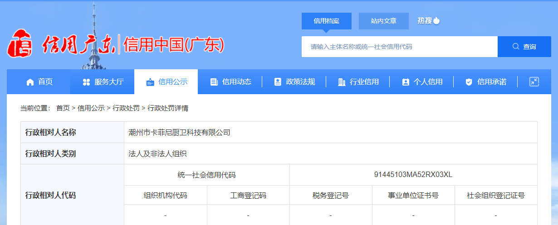Click the person icon beside 个人信用
This screenshot has width=558, height=225.
click(x=406, y=82)
